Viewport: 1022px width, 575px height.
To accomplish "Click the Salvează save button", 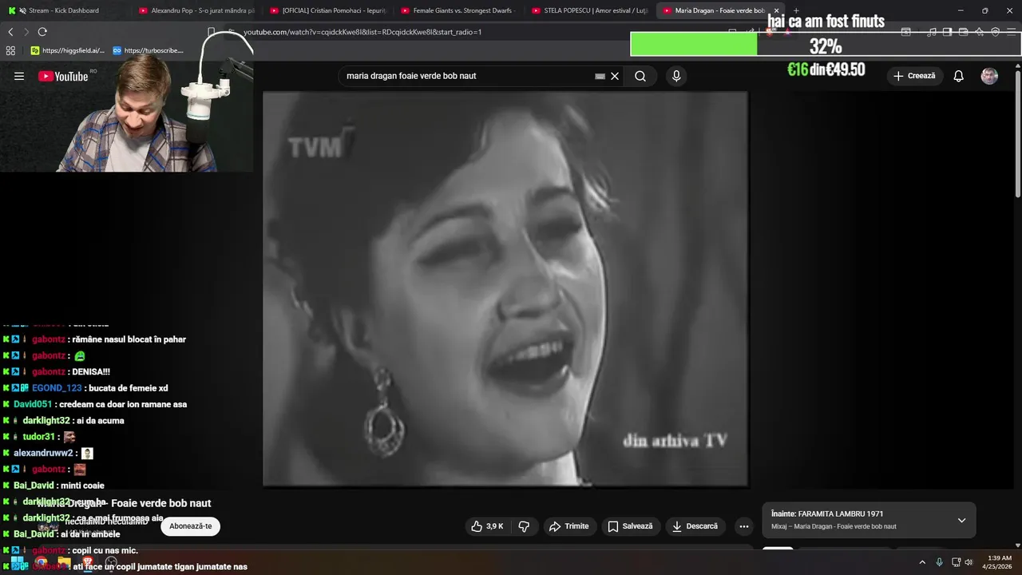I will click(630, 526).
